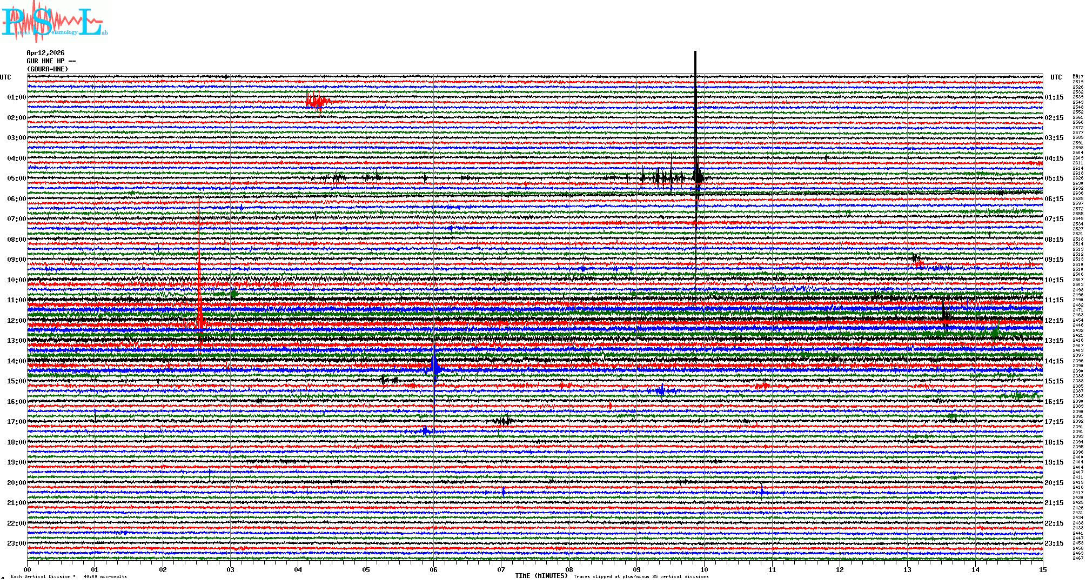The image size is (1086, 584).
Task: Click the TIME (MINUTES) axis title
Action: 541,576
